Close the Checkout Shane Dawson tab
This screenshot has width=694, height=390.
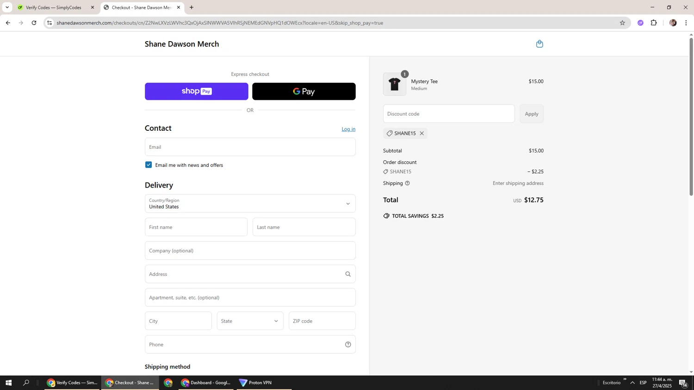point(179,7)
